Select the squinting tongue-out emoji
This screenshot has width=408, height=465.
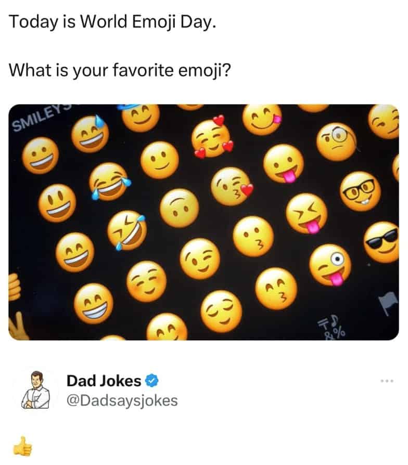[307, 213]
